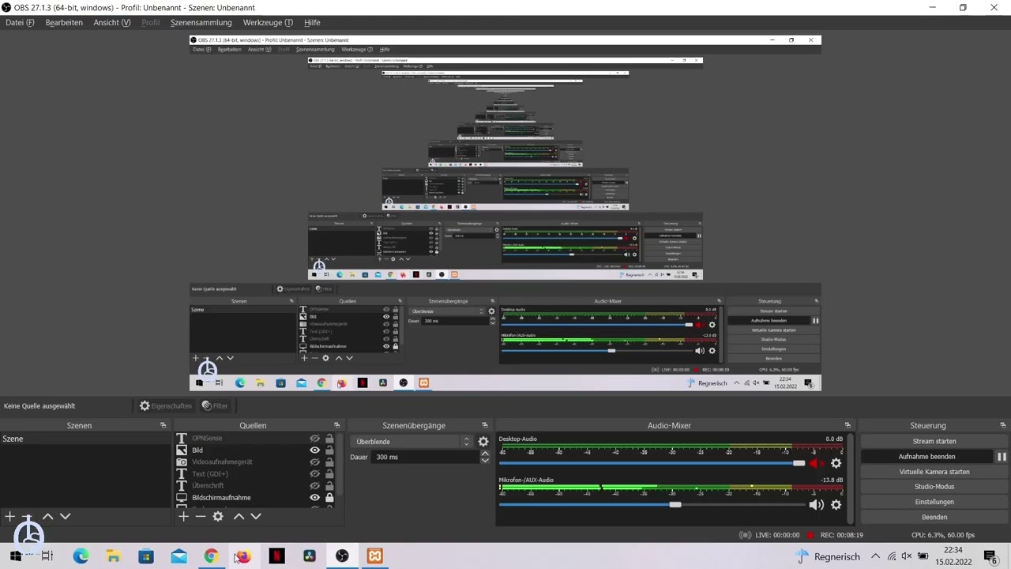Viewport: 1011px width, 569px height.
Task: Show the Videoaufnahmegerät source
Action: tap(314, 462)
